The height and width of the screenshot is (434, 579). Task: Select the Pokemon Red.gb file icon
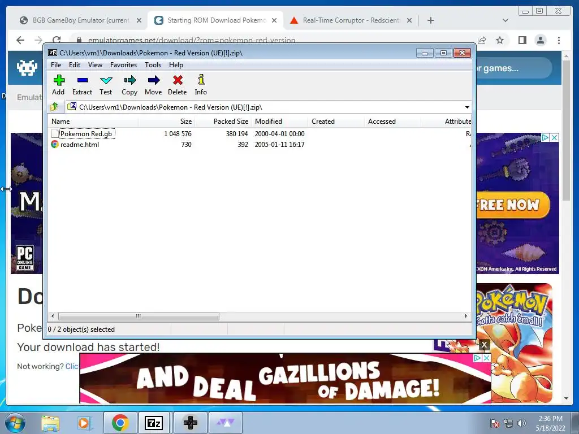(55, 133)
